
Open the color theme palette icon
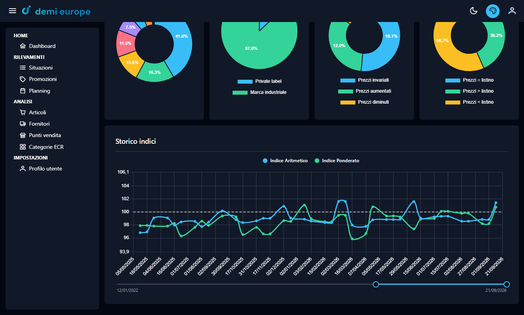pyautogui.click(x=493, y=11)
